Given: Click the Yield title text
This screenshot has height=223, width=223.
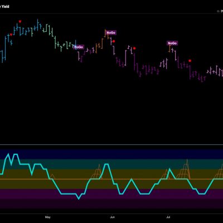Looking at the screenshot, I should (x=6, y=7).
